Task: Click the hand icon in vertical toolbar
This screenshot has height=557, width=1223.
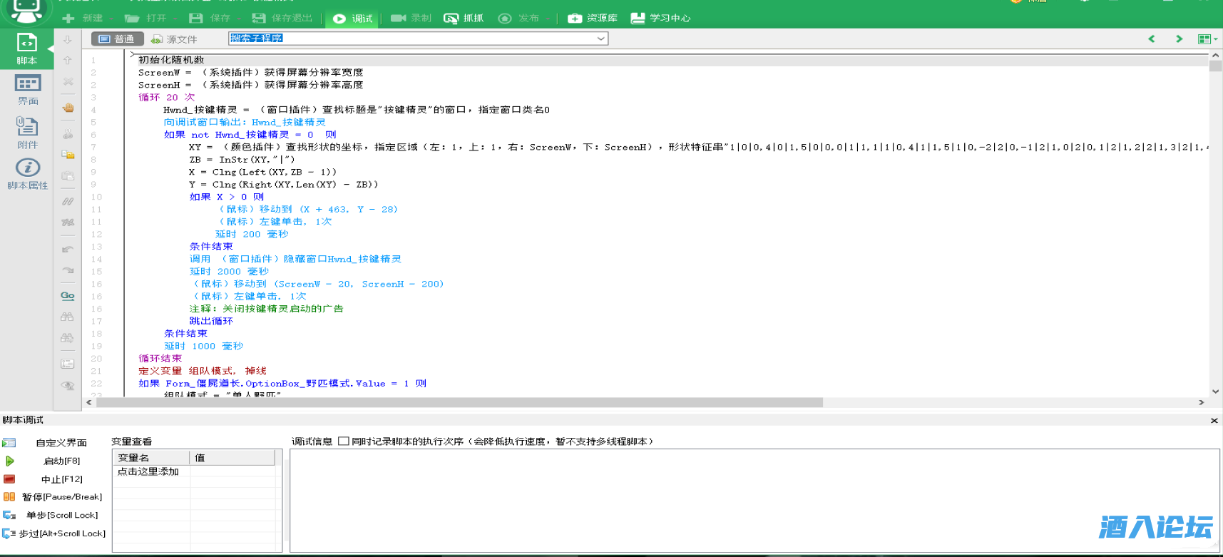Action: [68, 108]
